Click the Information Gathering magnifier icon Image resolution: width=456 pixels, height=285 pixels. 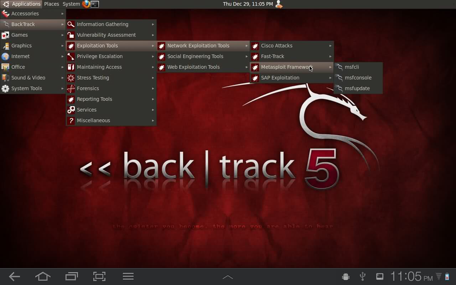tap(71, 24)
